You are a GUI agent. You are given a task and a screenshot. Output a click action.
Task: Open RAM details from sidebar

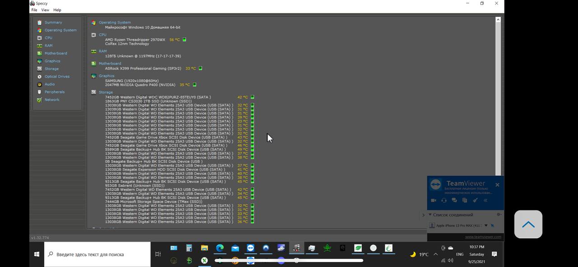pos(48,46)
